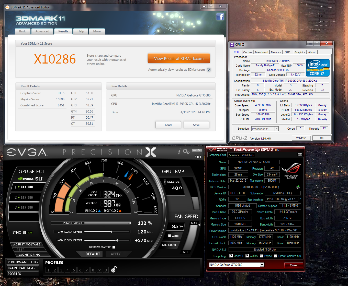Adjust the MEM CLOCK OFFSET slider
Image resolution: width=348 pixels, height=286 pixels.
click(x=107, y=240)
